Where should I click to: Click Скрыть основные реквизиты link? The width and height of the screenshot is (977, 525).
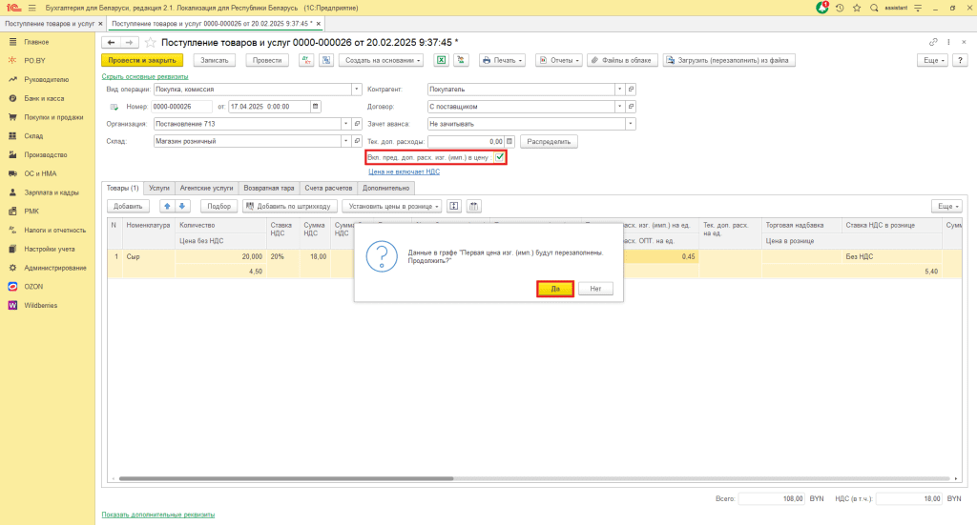point(145,76)
